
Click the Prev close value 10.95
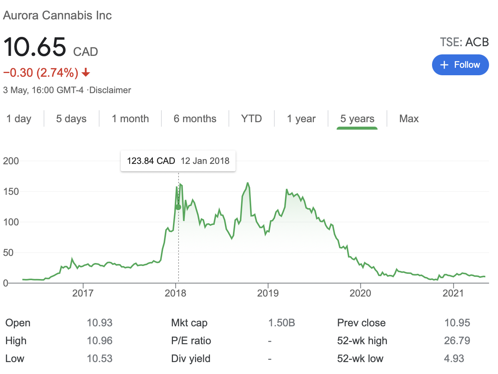pos(457,323)
